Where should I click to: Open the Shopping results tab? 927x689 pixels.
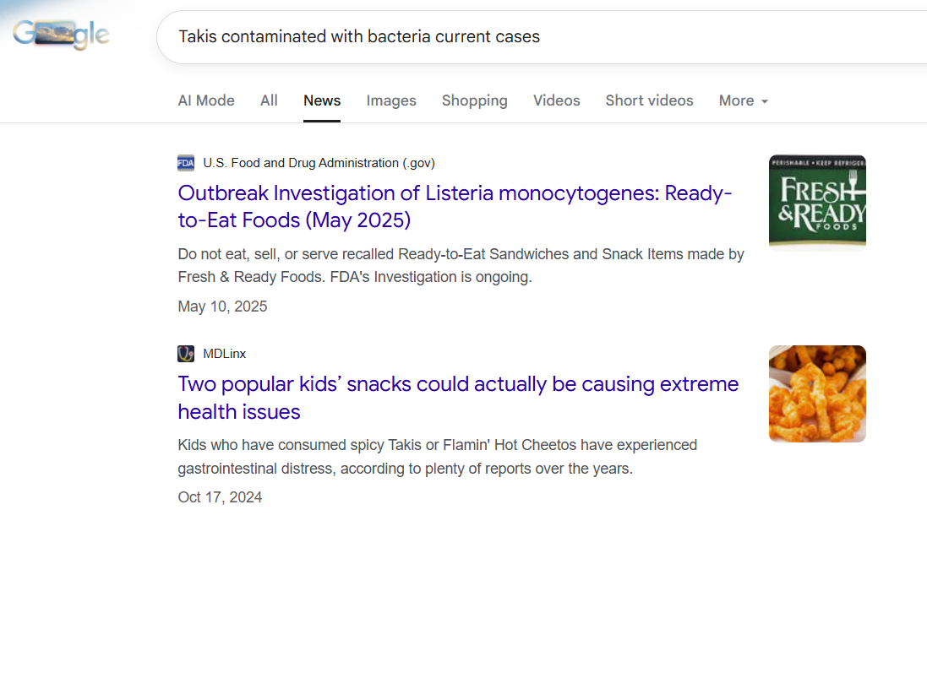[474, 100]
